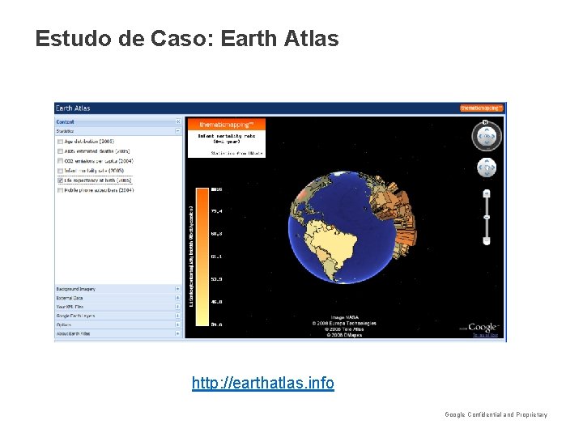
Task: Click the Background Imagery header label
Action: click(76, 289)
